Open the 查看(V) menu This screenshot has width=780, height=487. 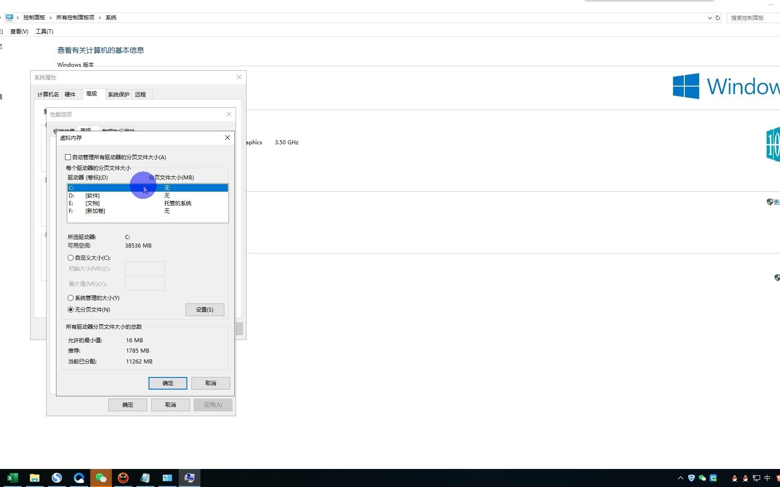point(19,32)
